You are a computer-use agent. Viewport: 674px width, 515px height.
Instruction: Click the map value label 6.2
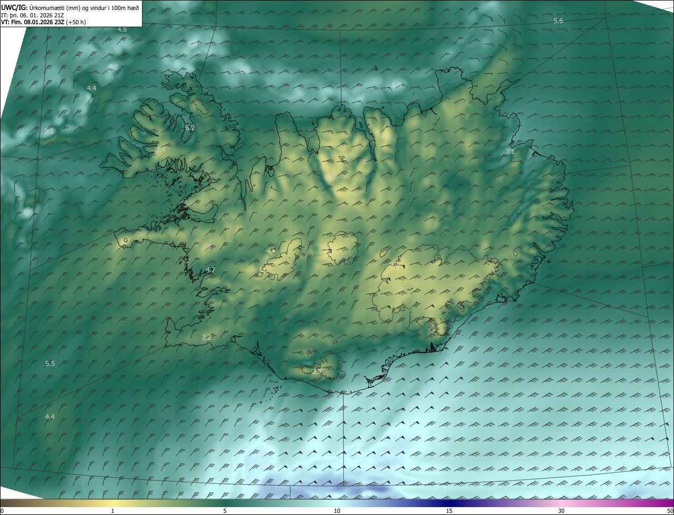click(190, 128)
